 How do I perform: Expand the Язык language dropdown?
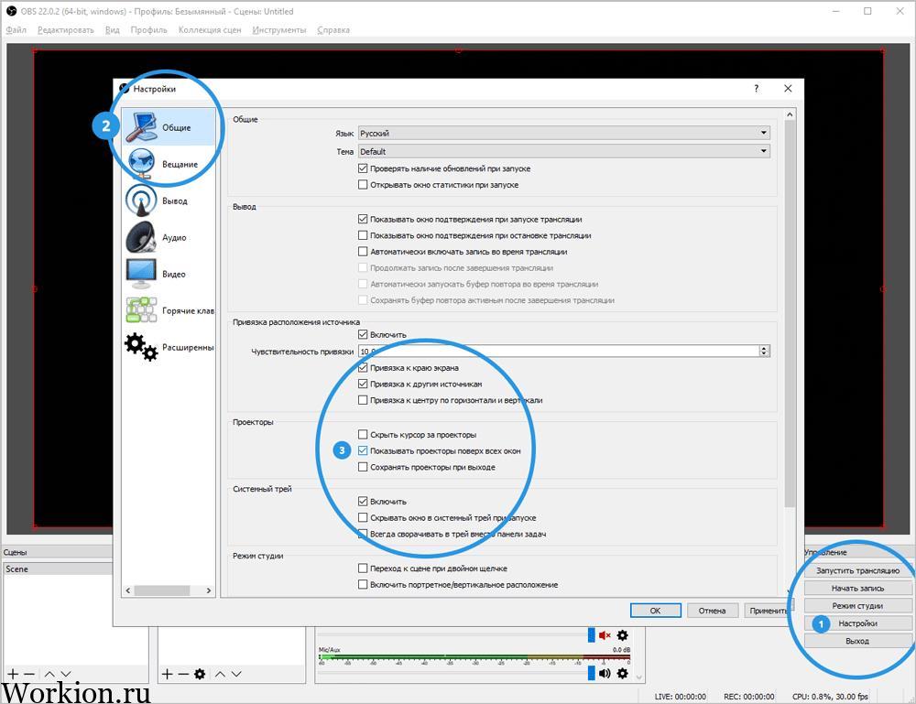[x=563, y=133]
